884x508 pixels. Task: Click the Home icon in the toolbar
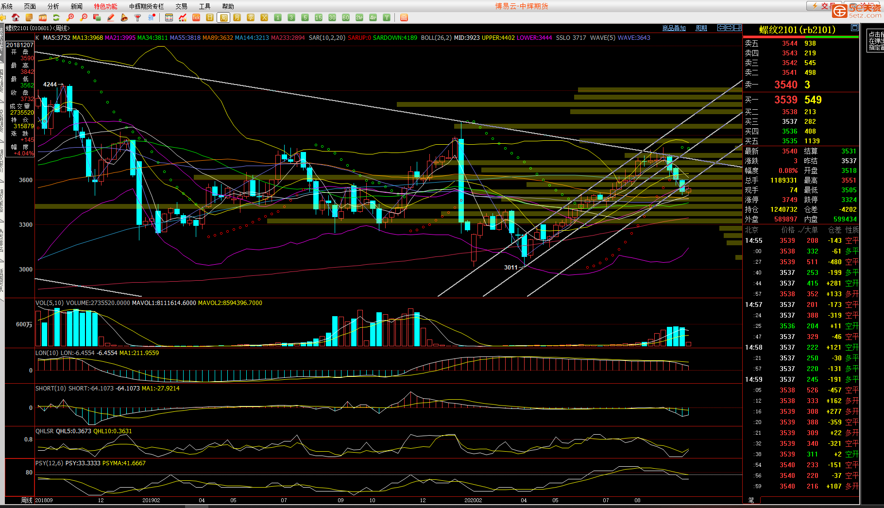coord(16,17)
